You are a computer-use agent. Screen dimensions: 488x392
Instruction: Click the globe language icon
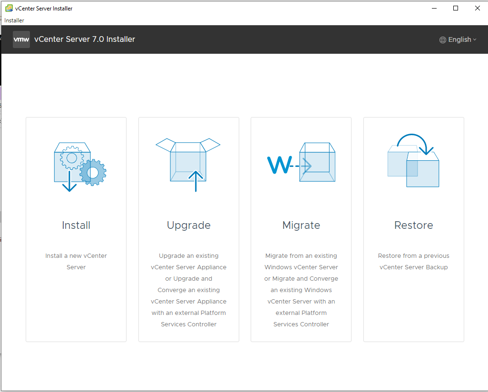442,40
